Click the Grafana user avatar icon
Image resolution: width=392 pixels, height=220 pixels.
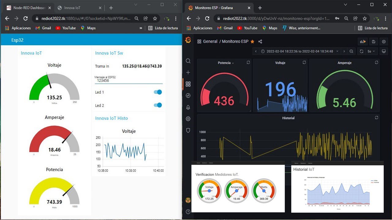click(x=188, y=200)
